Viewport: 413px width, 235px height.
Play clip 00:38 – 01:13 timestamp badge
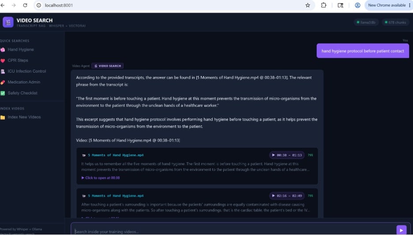tap(287, 155)
